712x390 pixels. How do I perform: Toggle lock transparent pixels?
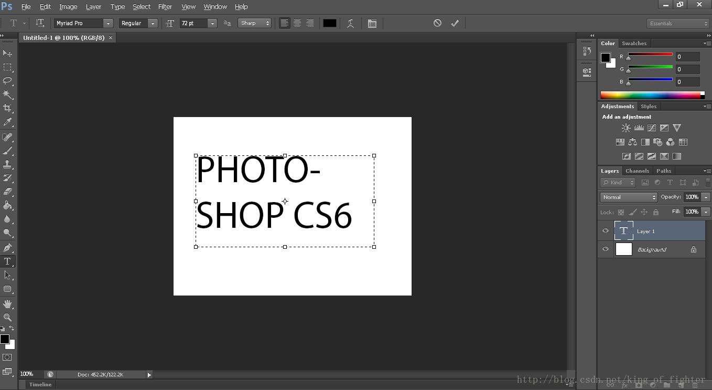tap(621, 212)
